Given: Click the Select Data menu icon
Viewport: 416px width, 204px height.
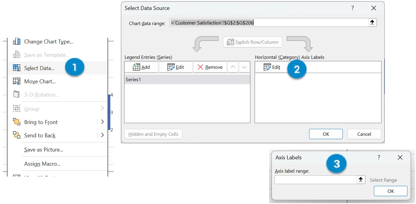Looking at the screenshot, I should point(17,68).
